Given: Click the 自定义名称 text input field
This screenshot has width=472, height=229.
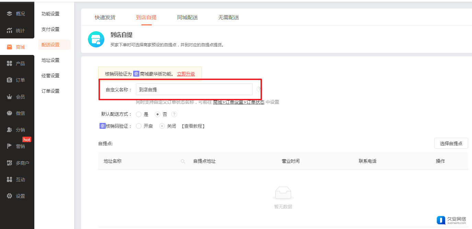Looking at the screenshot, I should (194, 89).
